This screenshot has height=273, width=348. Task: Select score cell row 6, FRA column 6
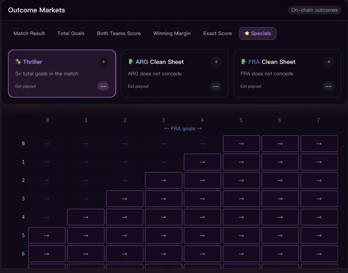pyautogui.click(x=280, y=254)
